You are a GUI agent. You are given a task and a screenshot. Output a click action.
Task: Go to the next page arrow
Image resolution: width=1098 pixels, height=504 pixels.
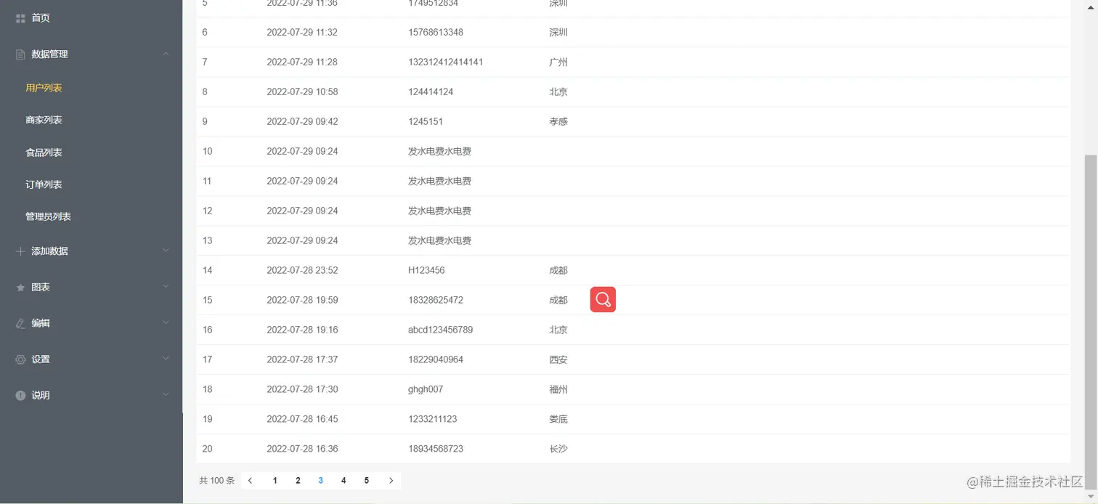(x=391, y=481)
